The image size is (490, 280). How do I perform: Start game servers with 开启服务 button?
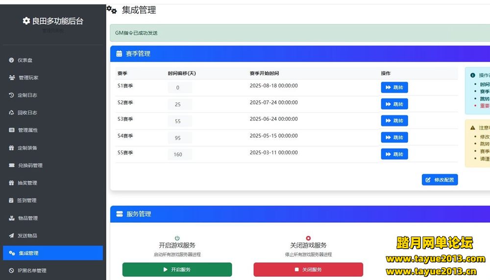[177, 270]
